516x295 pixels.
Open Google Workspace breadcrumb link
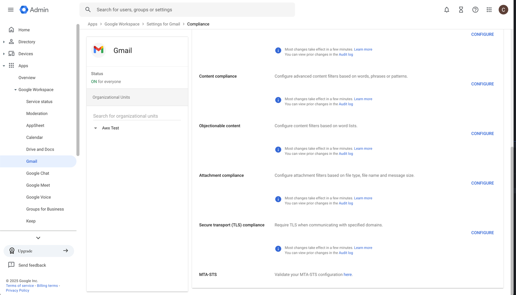(x=122, y=24)
